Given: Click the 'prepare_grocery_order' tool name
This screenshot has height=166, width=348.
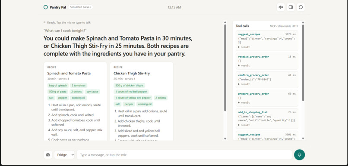Looking at the screenshot, I should coord(253,94).
